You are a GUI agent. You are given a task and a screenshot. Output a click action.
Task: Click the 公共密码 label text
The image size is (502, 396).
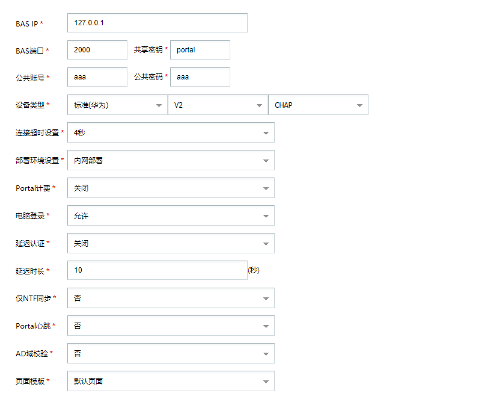click(148, 77)
